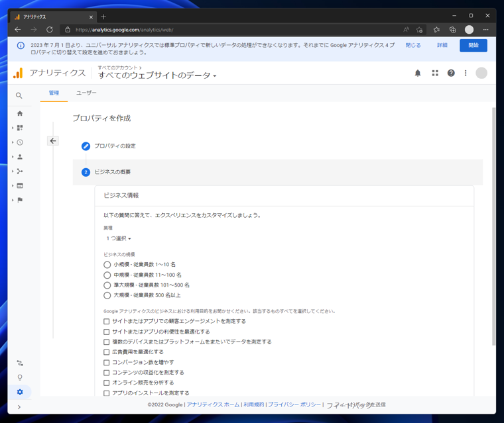This screenshot has height=423, width=504.
Task: Select the アナリティクス browser tab
Action: 52,17
